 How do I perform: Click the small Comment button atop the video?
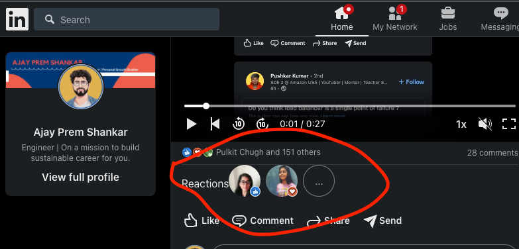[x=288, y=43]
